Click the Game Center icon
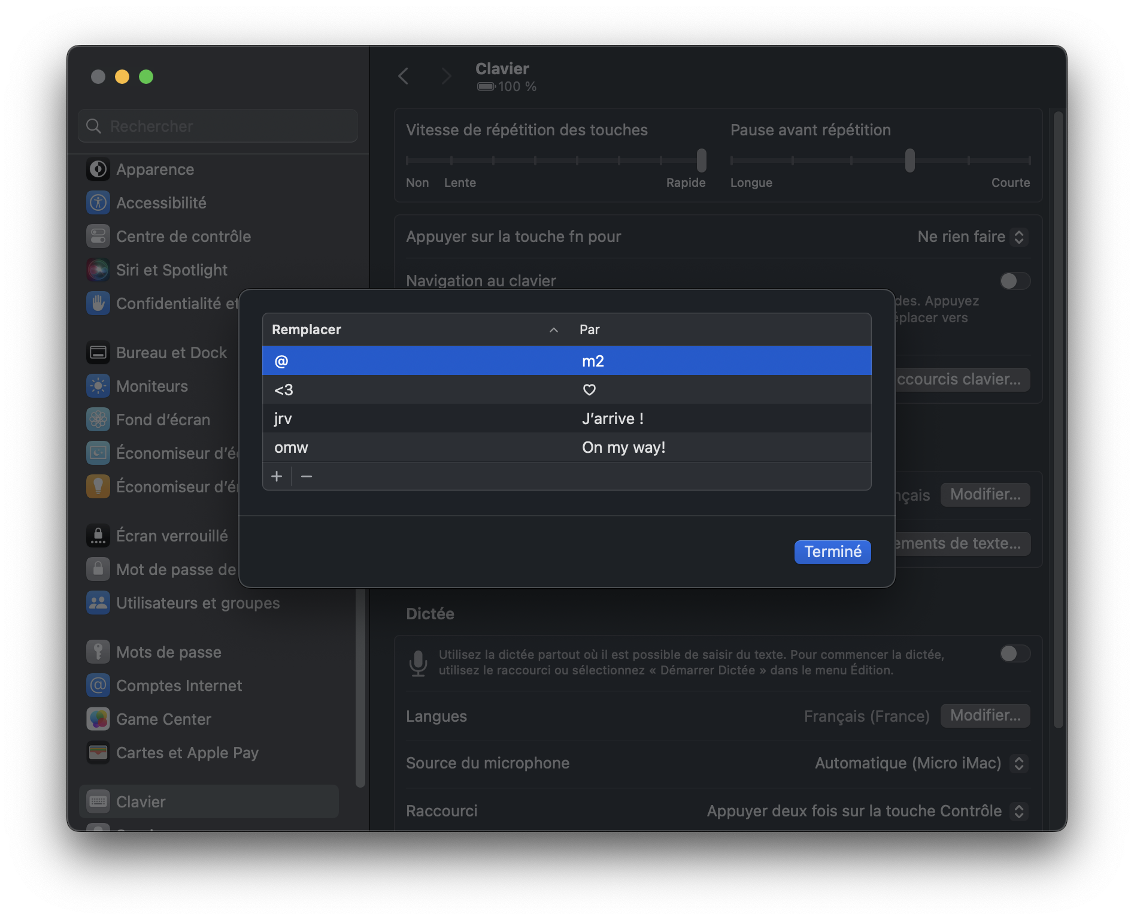1134x920 pixels. coord(98,719)
